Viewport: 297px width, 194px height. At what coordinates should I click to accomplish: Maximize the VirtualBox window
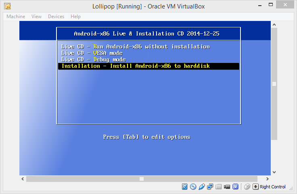point(271,5)
